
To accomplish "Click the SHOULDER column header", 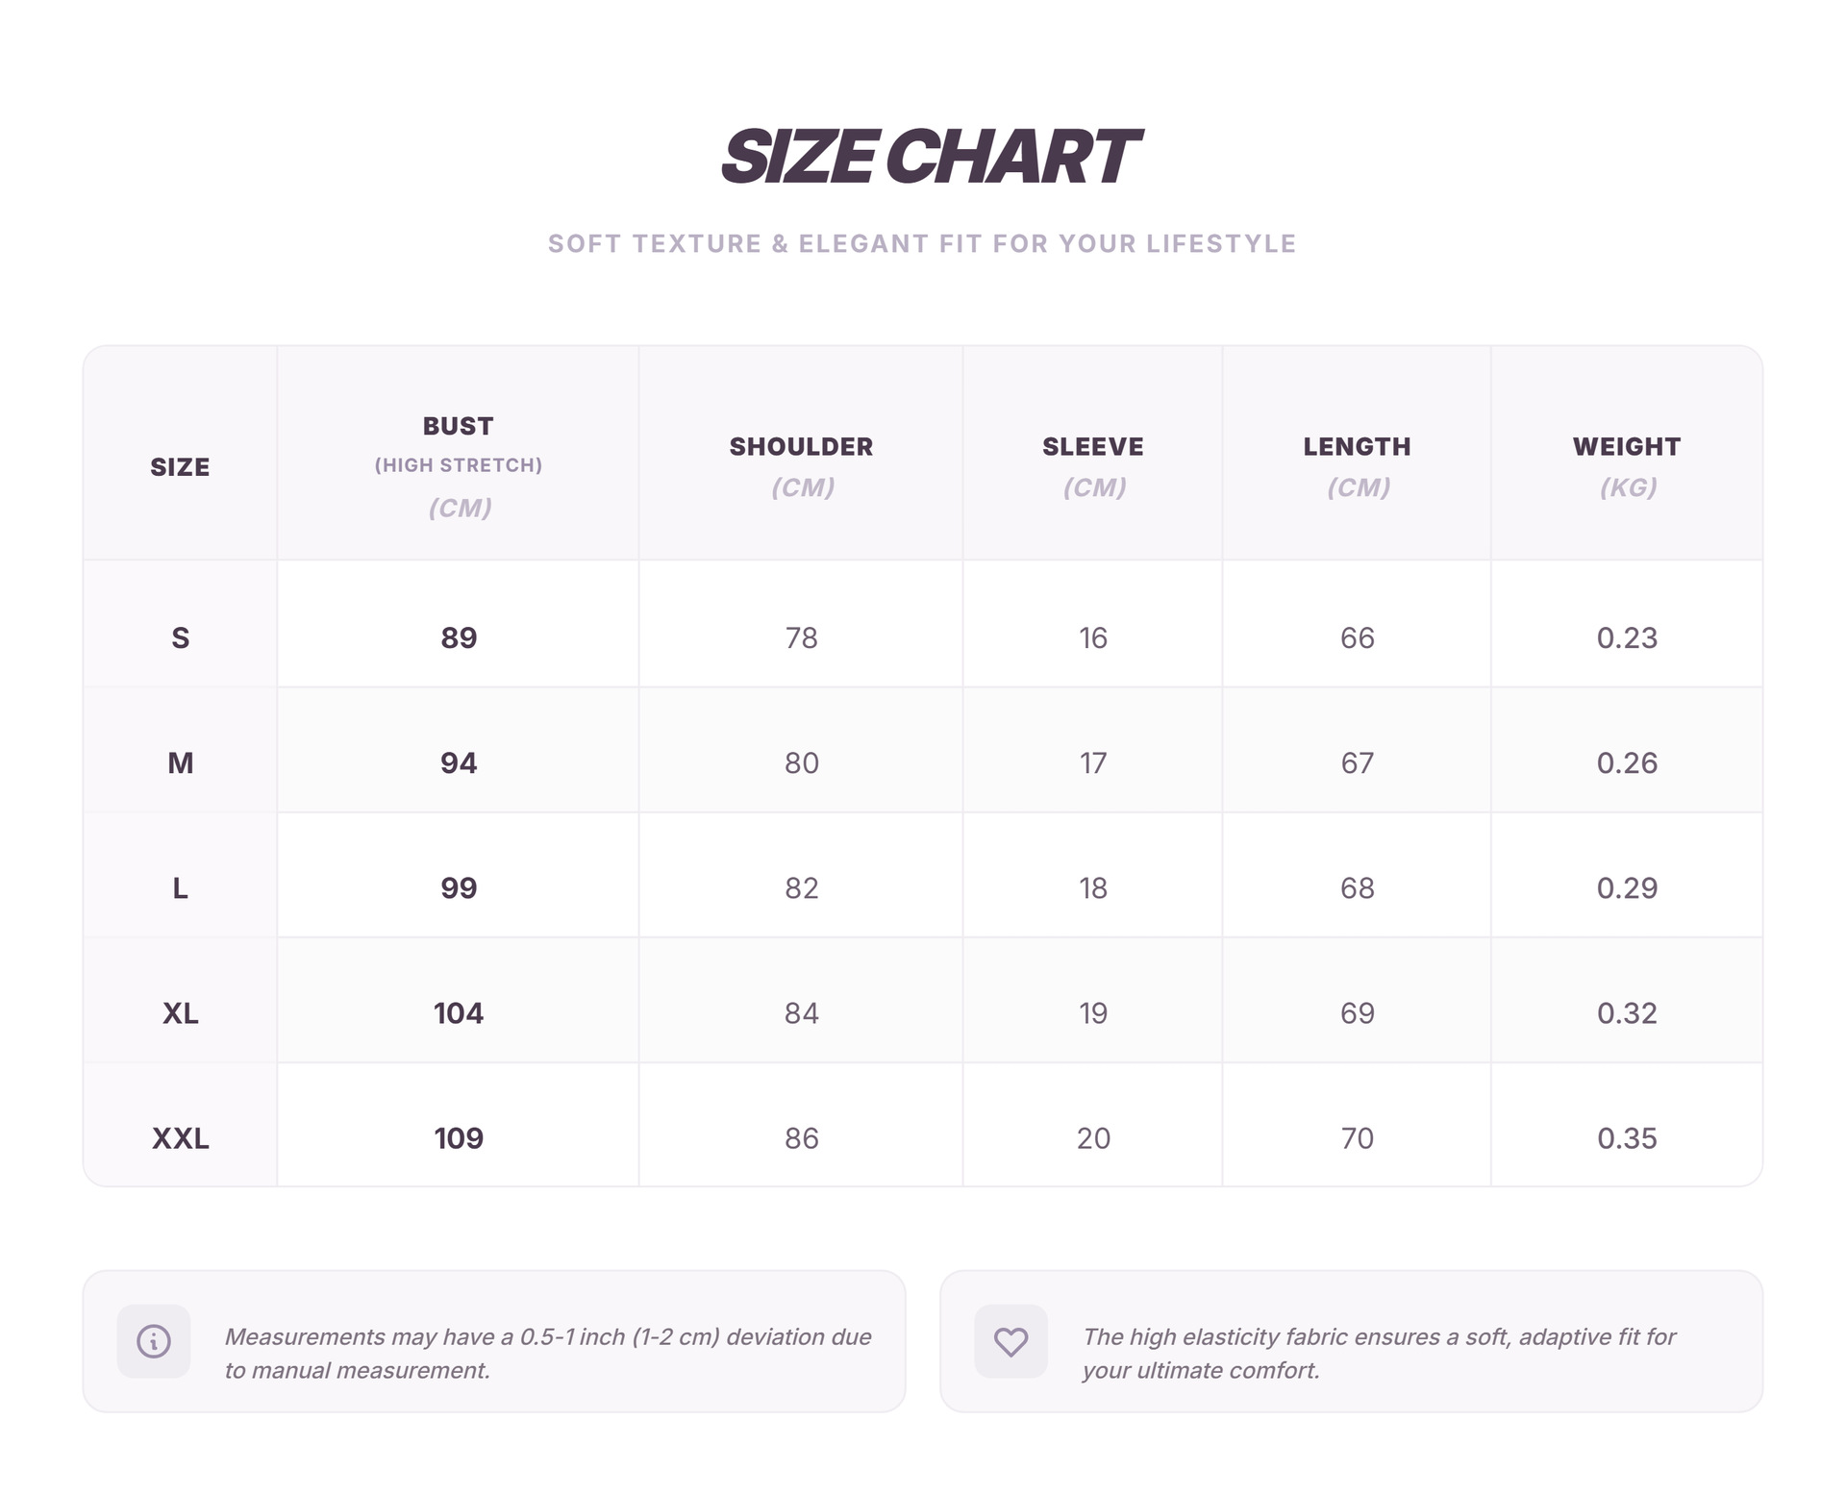I will point(801,447).
